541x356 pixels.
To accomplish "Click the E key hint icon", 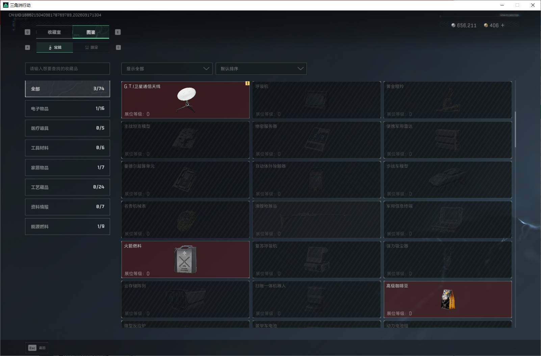I will click(118, 32).
